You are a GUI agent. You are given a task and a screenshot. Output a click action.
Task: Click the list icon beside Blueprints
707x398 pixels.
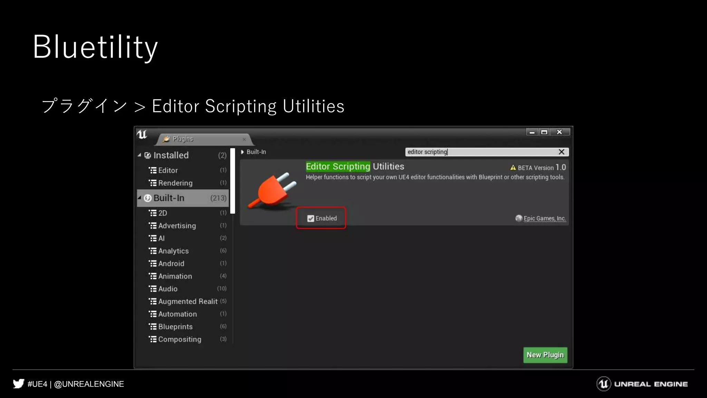[x=153, y=326]
